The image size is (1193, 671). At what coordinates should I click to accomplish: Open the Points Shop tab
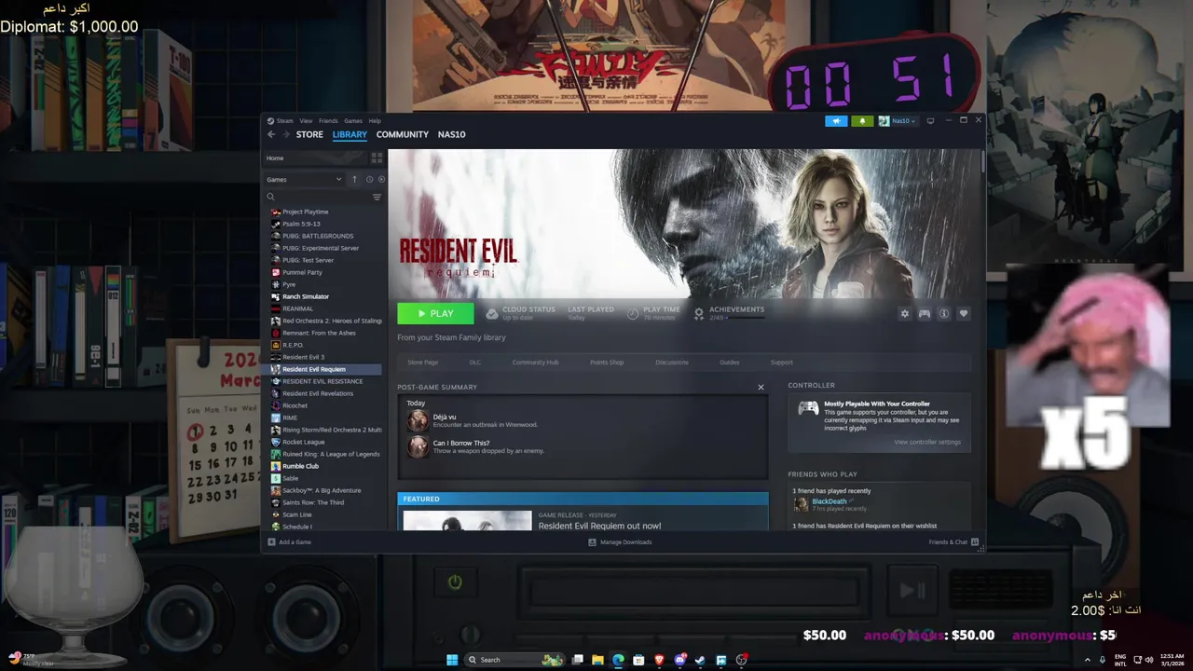click(x=607, y=363)
